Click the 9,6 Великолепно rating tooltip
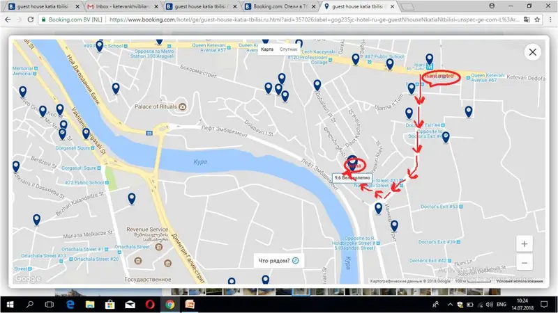Screen dimensions: 558x313 pos(352,178)
